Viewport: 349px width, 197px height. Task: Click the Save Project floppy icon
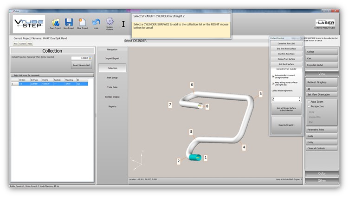69,22
